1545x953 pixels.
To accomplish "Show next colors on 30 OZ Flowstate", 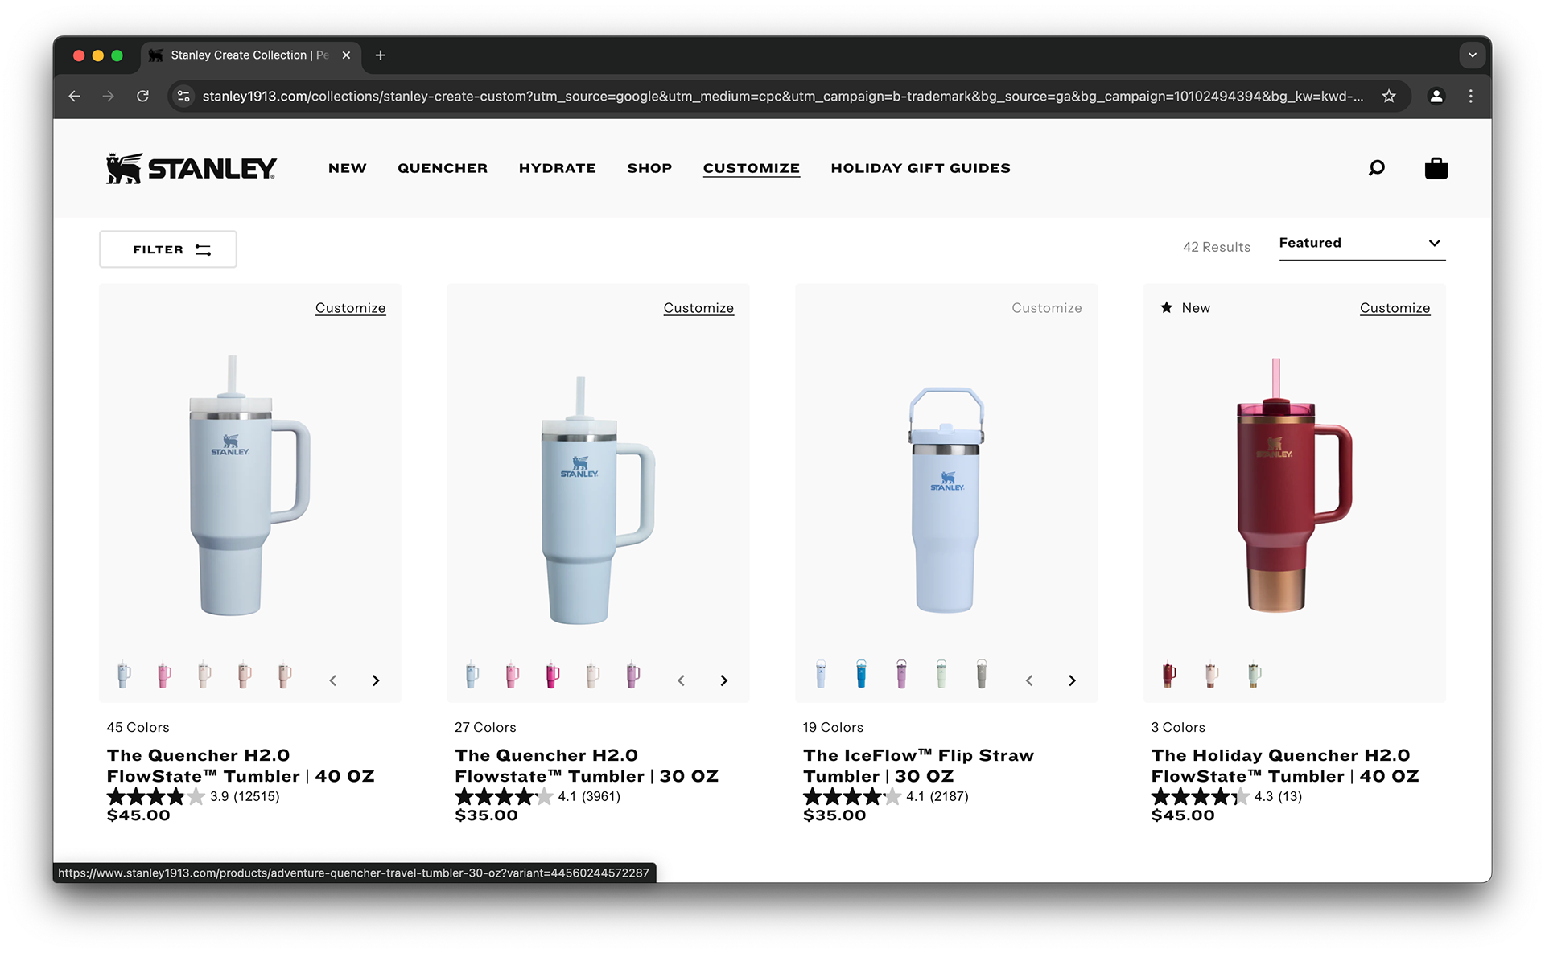I will pyautogui.click(x=724, y=680).
